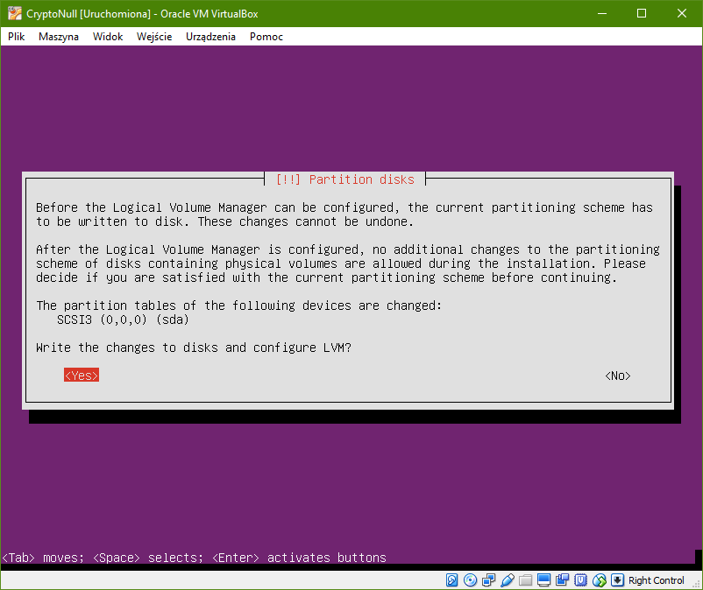Select the Yes button to write partition changes
The image size is (703, 590).
(81, 375)
